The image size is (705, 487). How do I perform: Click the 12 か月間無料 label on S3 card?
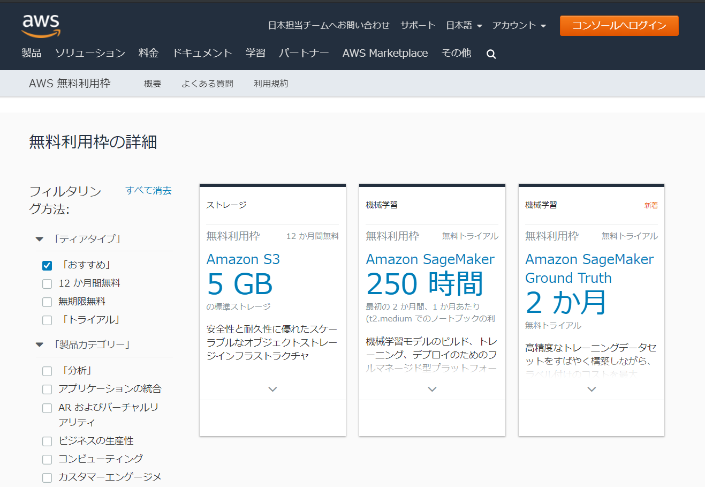(x=313, y=236)
